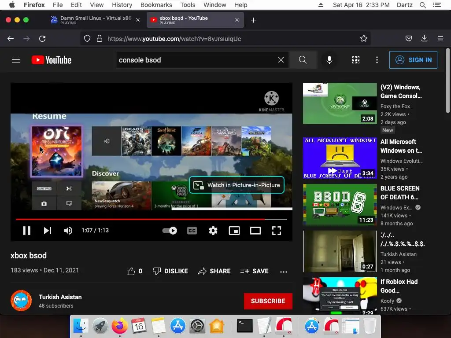Switch to theater mode
The height and width of the screenshot is (338, 451).
pos(255,231)
